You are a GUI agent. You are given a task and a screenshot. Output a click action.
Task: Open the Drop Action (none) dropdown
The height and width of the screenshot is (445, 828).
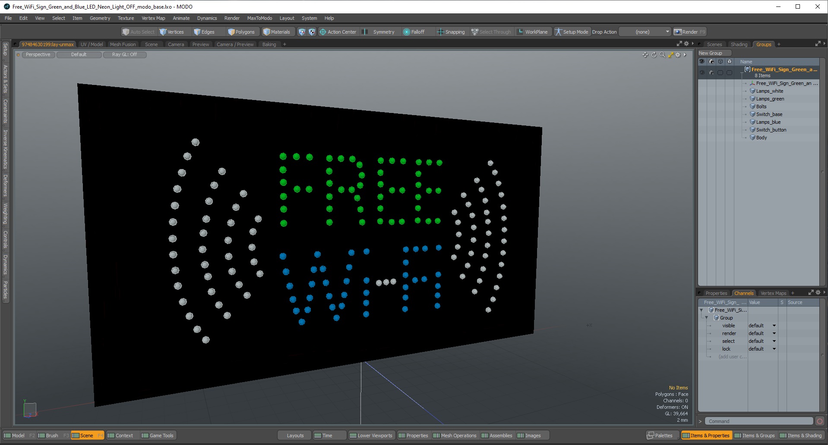(645, 32)
